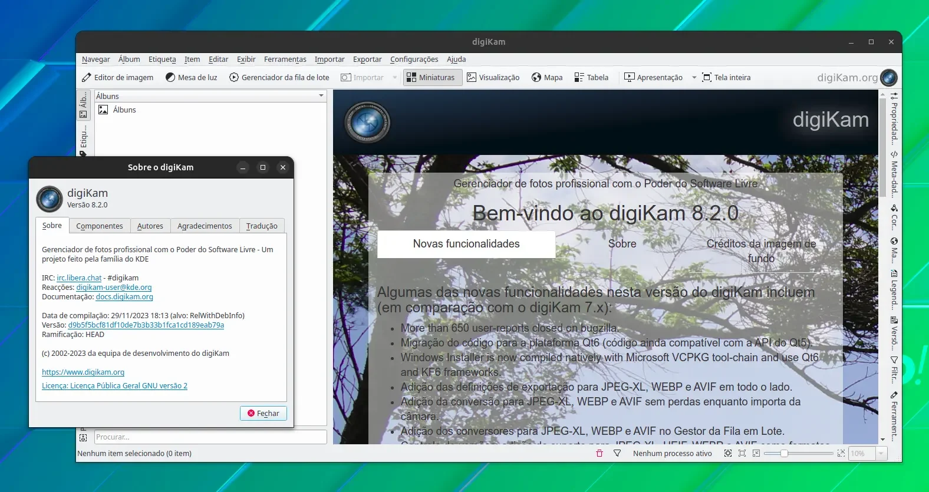Open the Propriedades right sidebar tab
Screen dimensions: 929x492
(x=894, y=118)
